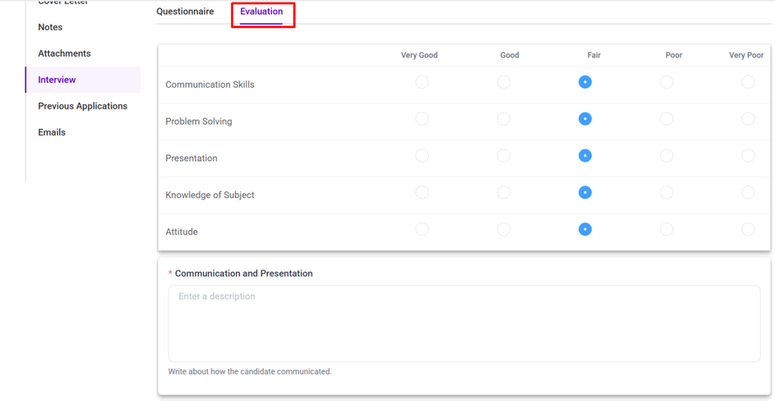
Task: Go to Attachments section
Action: (64, 54)
